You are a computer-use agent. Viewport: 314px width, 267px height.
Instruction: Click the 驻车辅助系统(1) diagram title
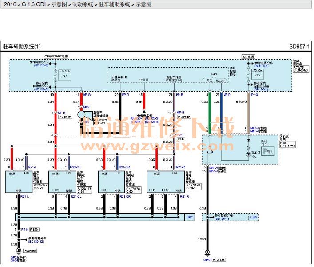click(x=22, y=47)
